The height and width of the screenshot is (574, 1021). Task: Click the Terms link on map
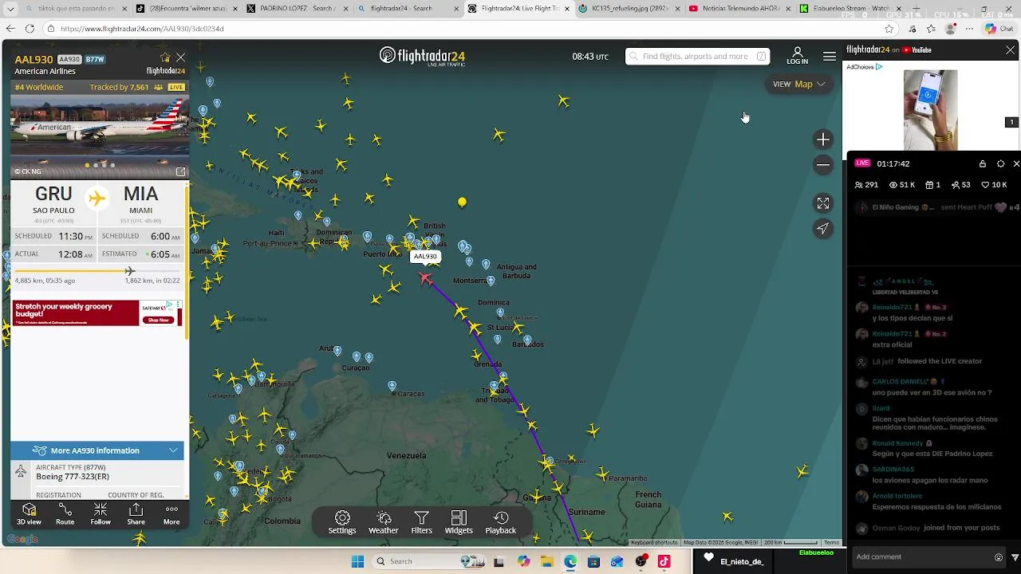point(831,543)
